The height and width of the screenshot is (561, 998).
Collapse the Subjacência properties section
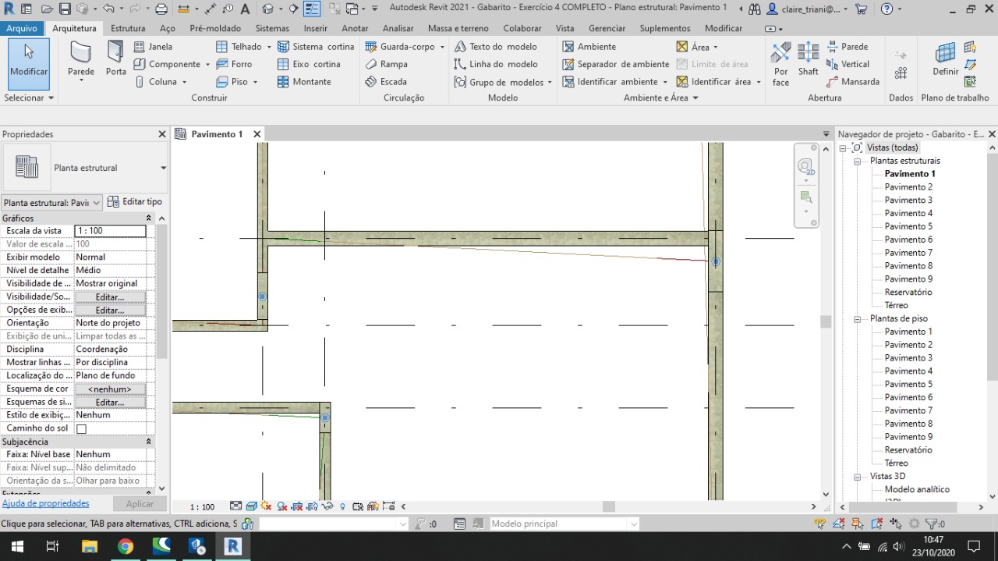pos(148,442)
